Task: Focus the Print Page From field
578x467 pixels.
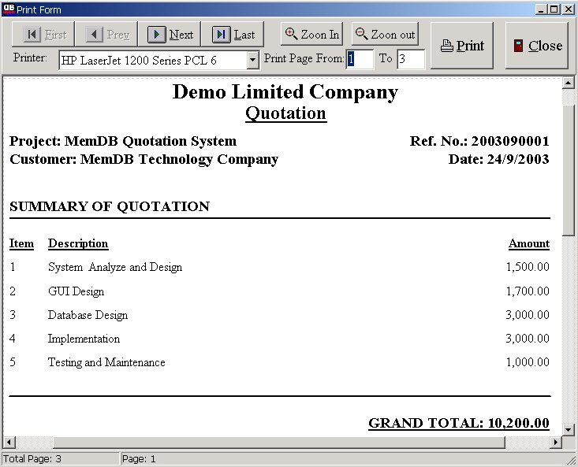Action: pyautogui.click(x=360, y=59)
